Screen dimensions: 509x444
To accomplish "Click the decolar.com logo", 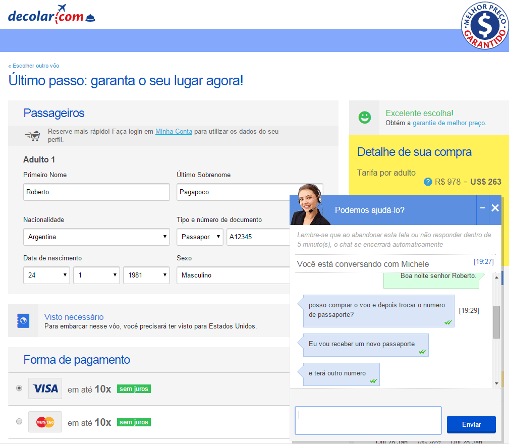I will point(51,14).
